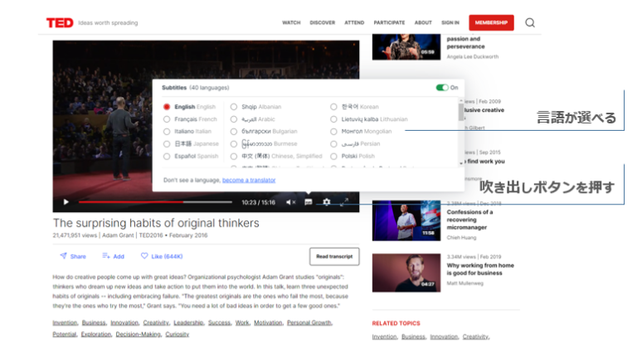Screen dimensions: 637x357
Task: Open Why working from home thumbnail
Action: [406, 273]
